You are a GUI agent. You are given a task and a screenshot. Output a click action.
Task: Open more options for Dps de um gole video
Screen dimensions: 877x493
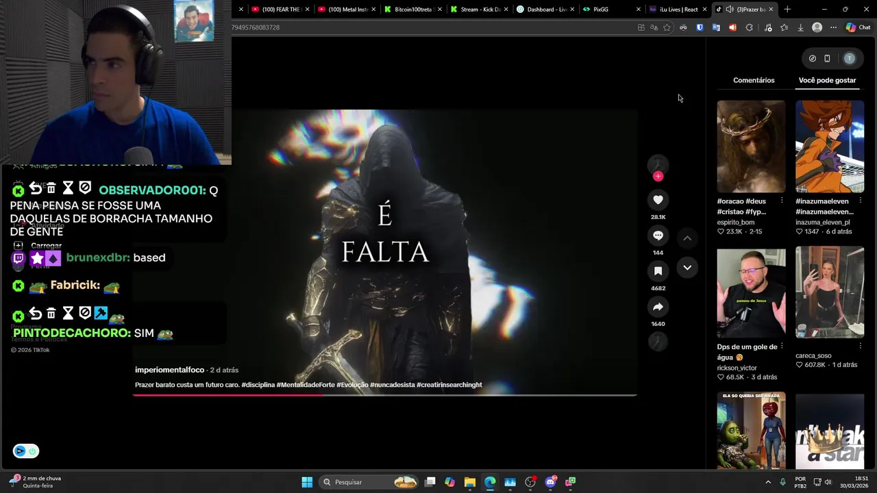(x=782, y=346)
